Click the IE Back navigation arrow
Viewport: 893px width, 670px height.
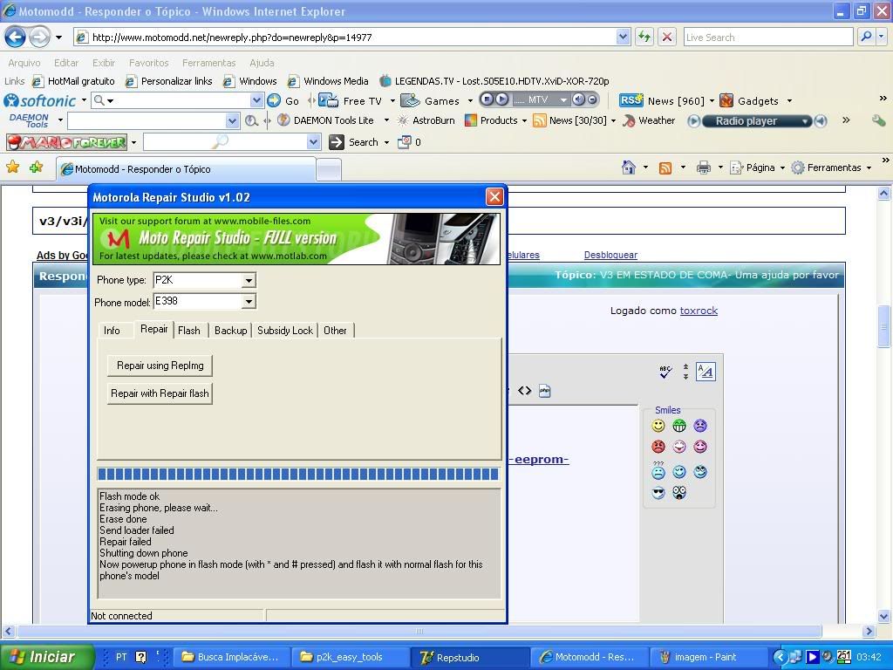(x=16, y=38)
